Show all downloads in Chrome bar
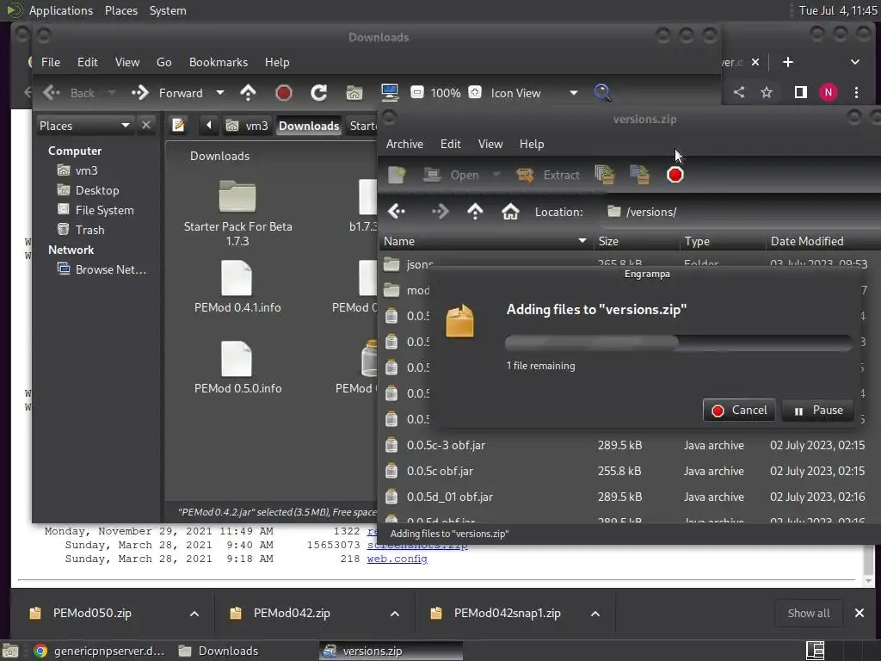881x661 pixels. pyautogui.click(x=809, y=613)
